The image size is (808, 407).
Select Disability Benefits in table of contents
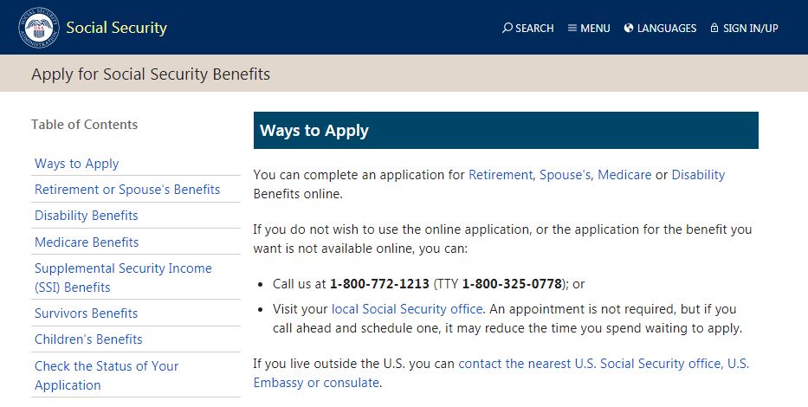(86, 216)
